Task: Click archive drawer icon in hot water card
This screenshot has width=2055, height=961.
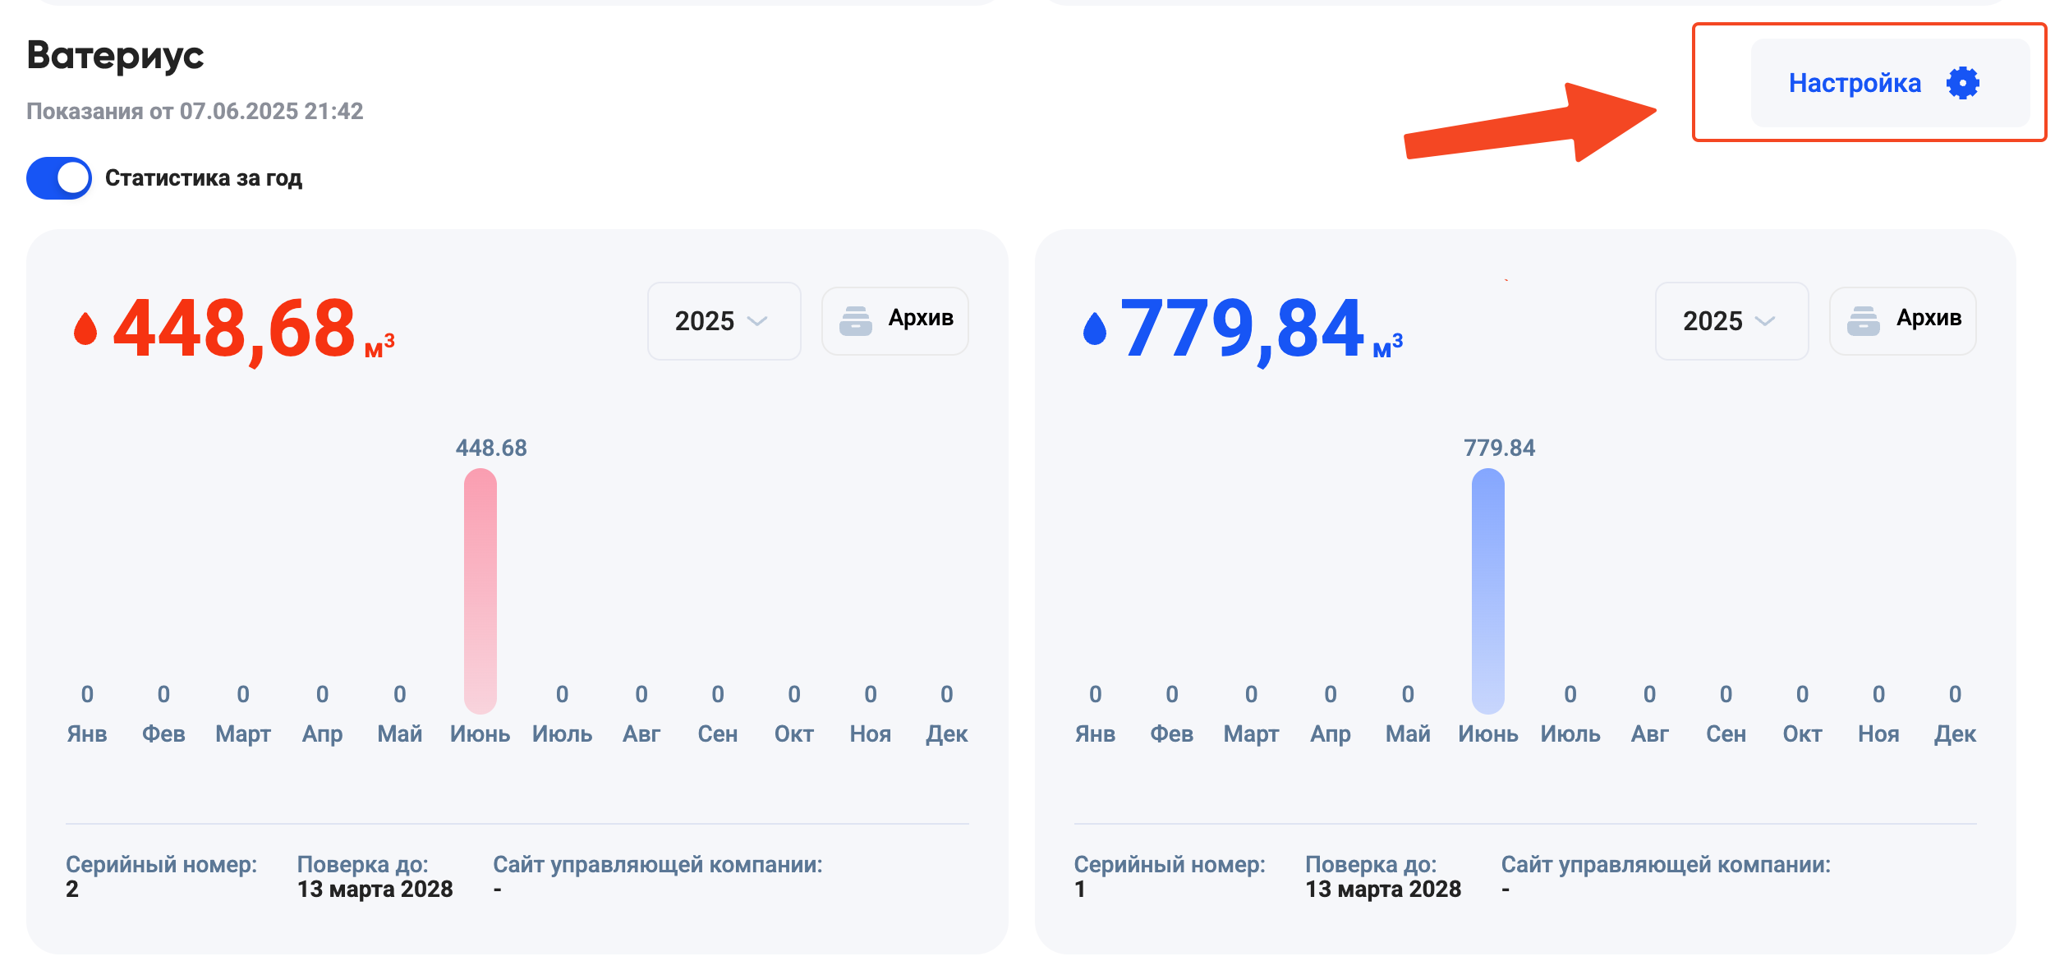Action: [x=855, y=321]
